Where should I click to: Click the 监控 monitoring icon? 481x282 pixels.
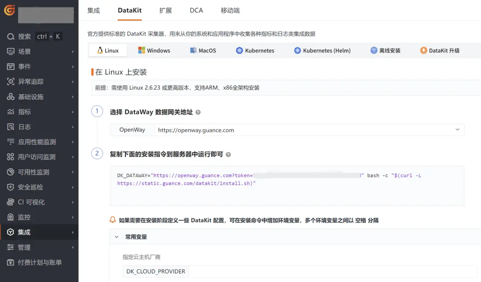(11, 217)
